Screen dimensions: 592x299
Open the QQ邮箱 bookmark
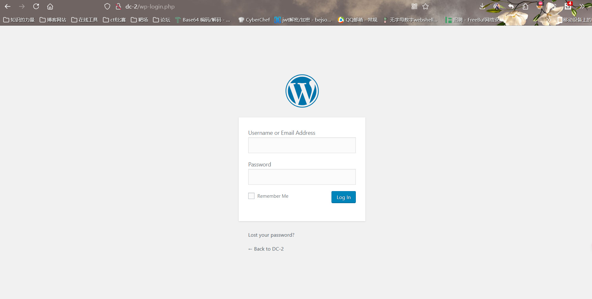click(x=357, y=20)
